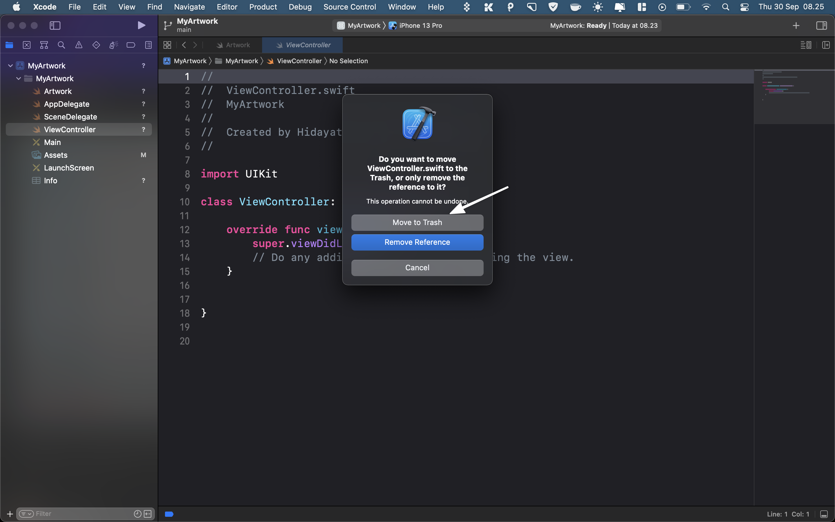This screenshot has height=522, width=835.
Task: Add an editor on the right
Action: click(826, 45)
